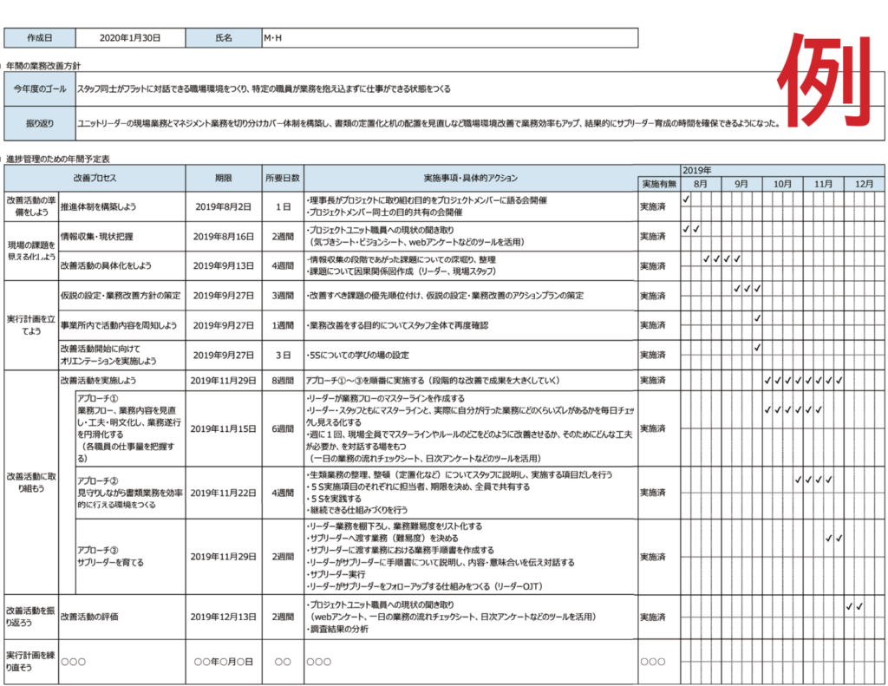Select the 改善活動の具体化をしよう process cell
Screen dimensions: 888x686
121,265
